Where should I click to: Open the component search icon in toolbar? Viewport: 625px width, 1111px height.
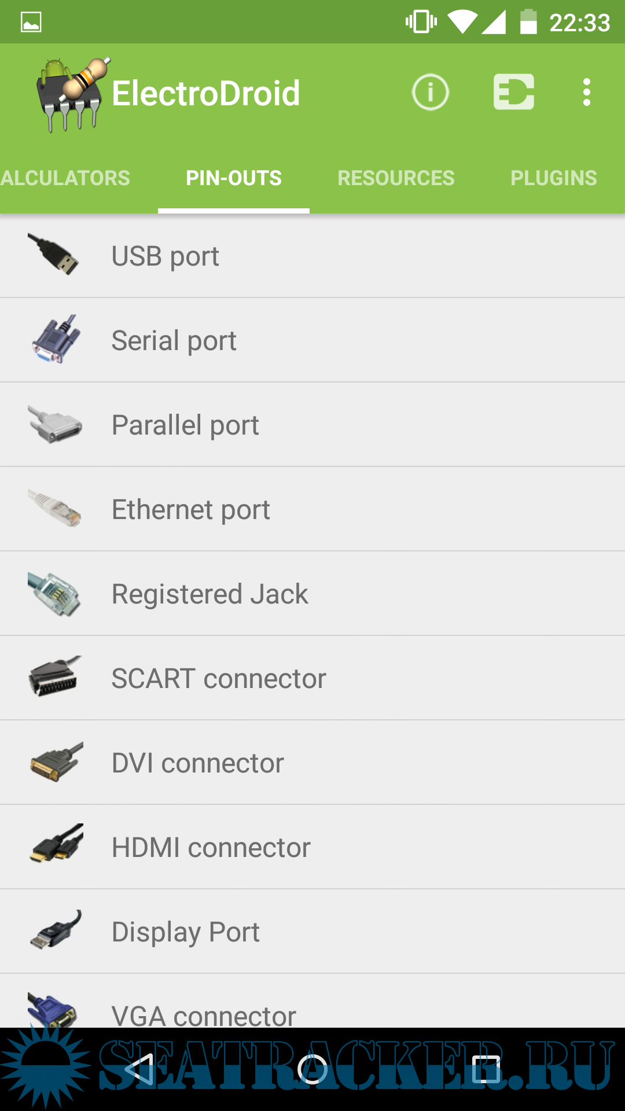[513, 93]
